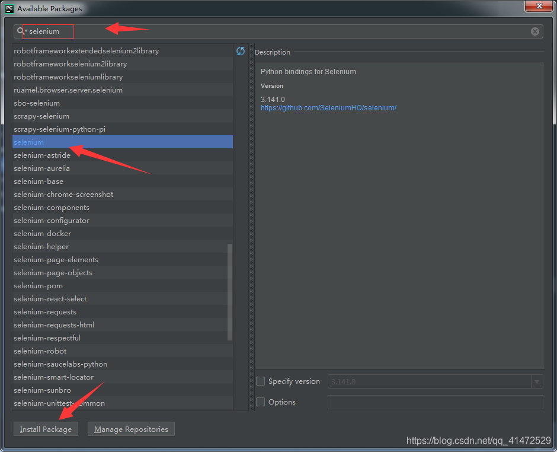The image size is (557, 452).
Task: Click into the Options text field
Action: [435, 402]
